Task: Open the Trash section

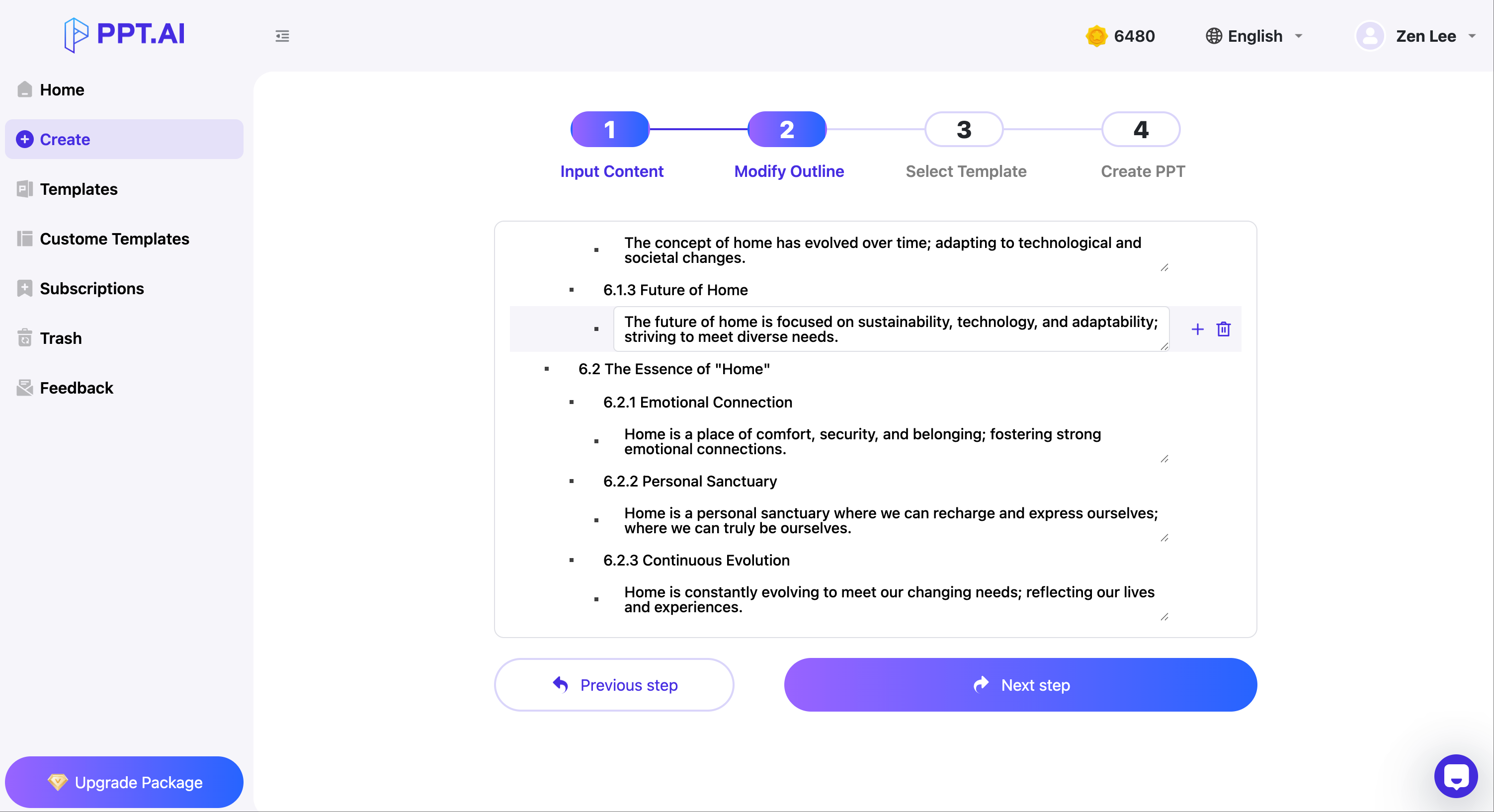Action: pos(60,338)
